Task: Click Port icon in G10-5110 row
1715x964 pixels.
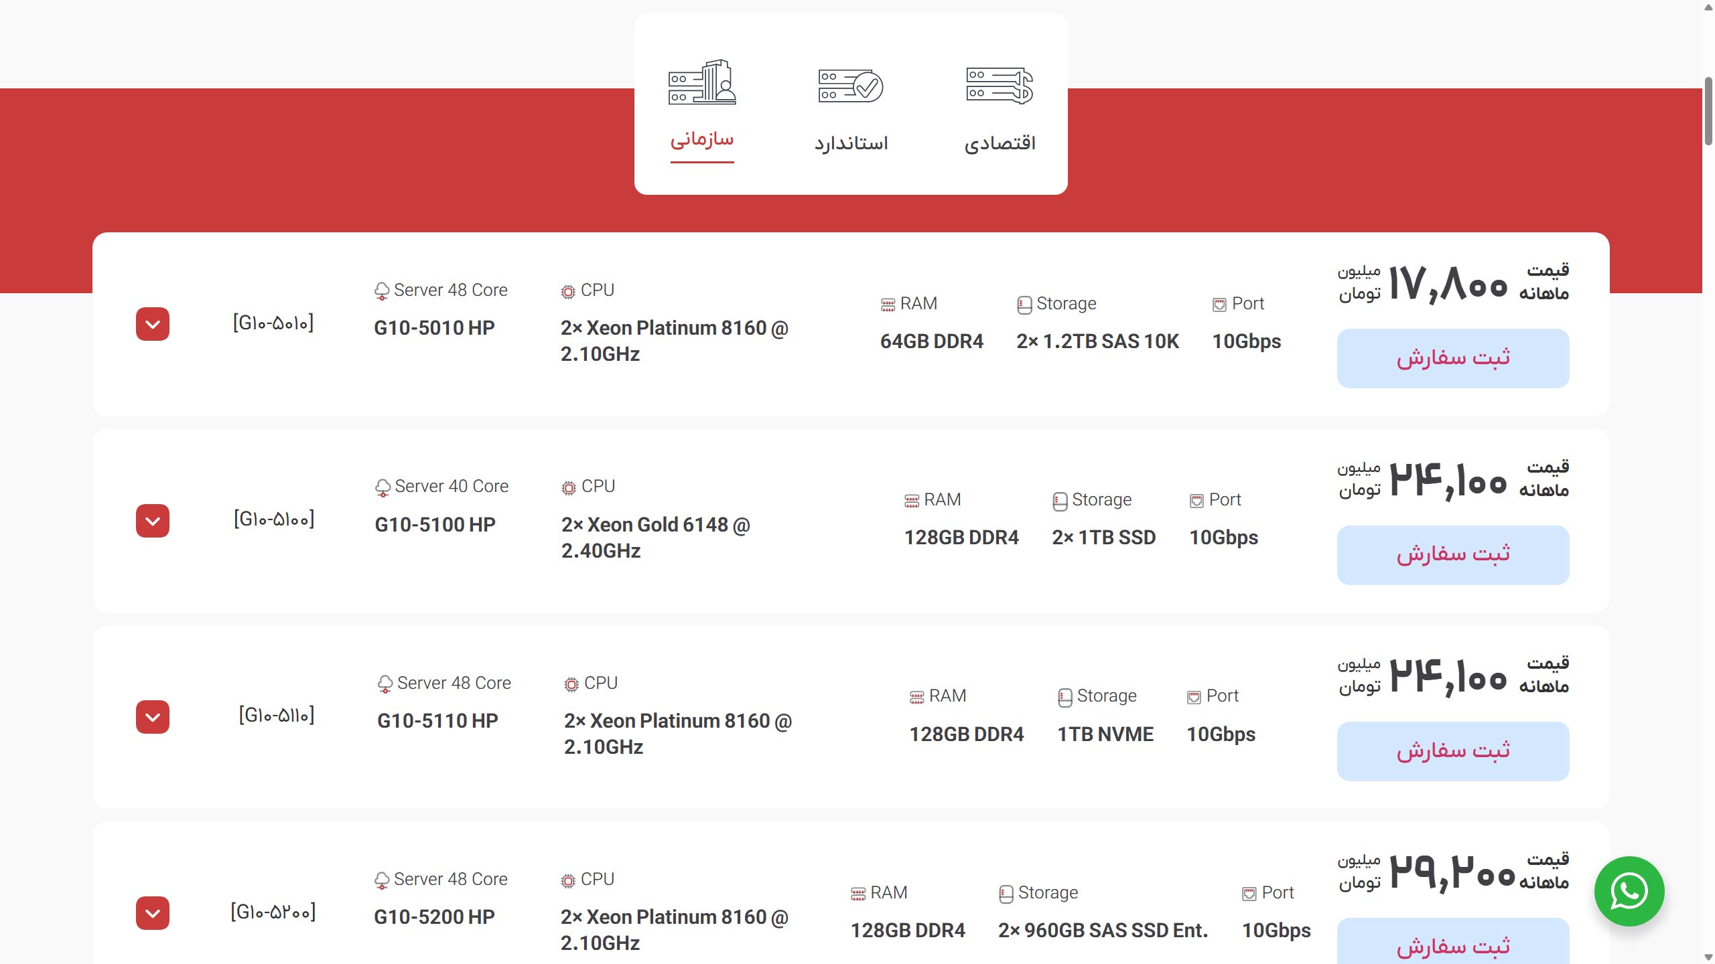Action: coord(1194,698)
